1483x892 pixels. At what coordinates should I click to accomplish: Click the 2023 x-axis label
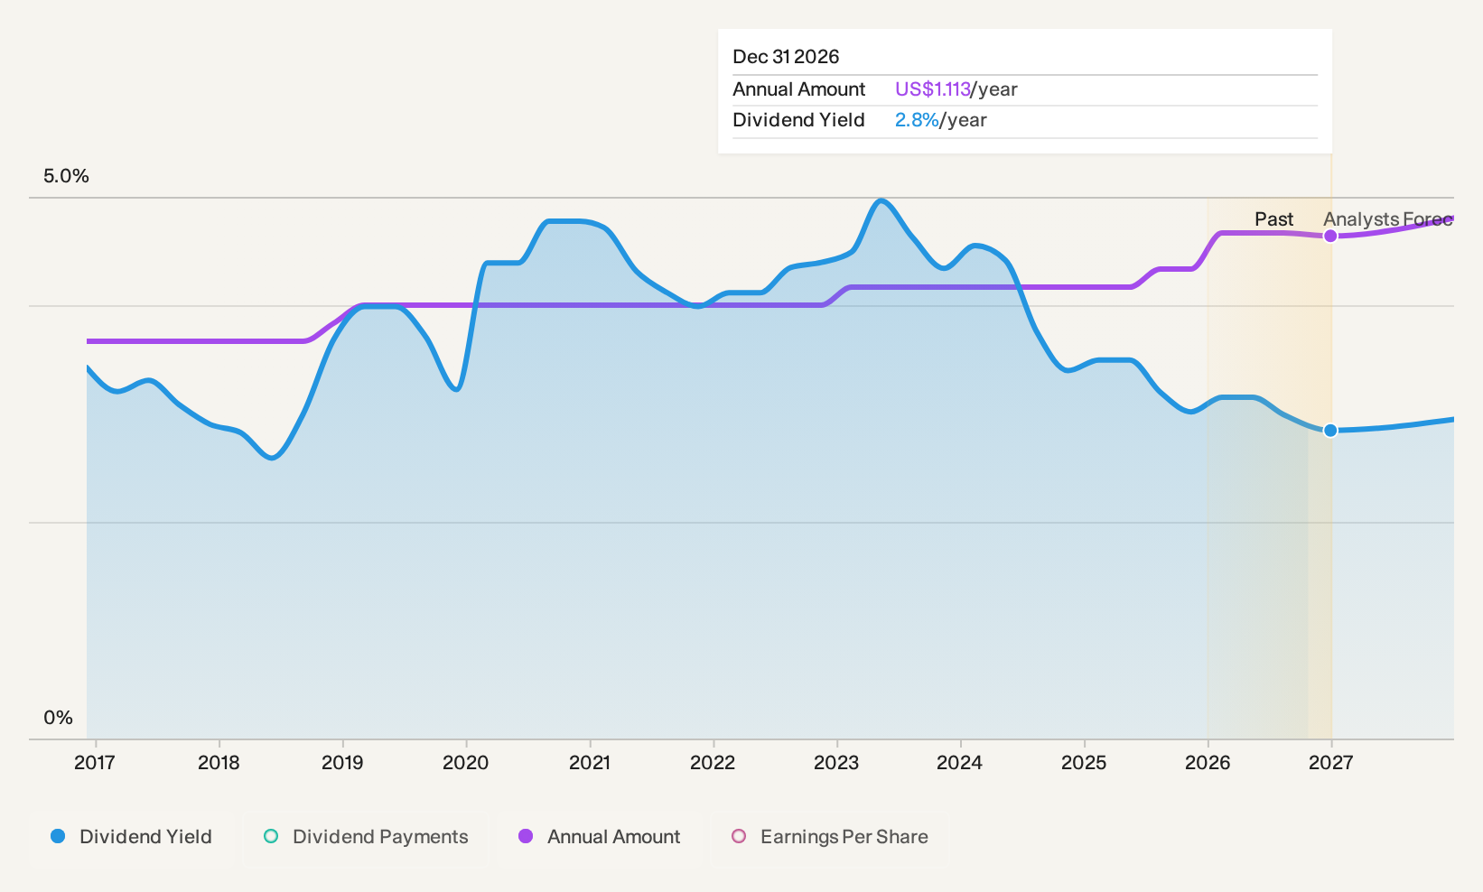[836, 763]
